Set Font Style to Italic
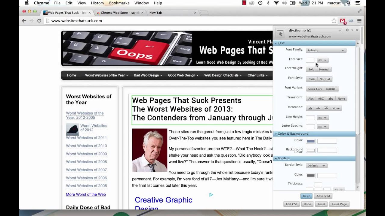Viewport: 385px width, 216px height. pyautogui.click(x=312, y=79)
